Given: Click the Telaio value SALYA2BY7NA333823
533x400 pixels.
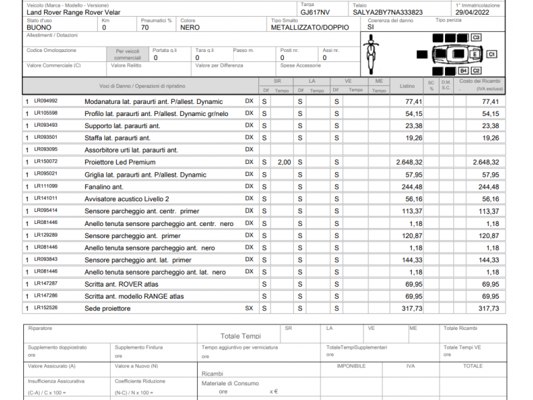Looking at the screenshot, I should click(388, 12).
